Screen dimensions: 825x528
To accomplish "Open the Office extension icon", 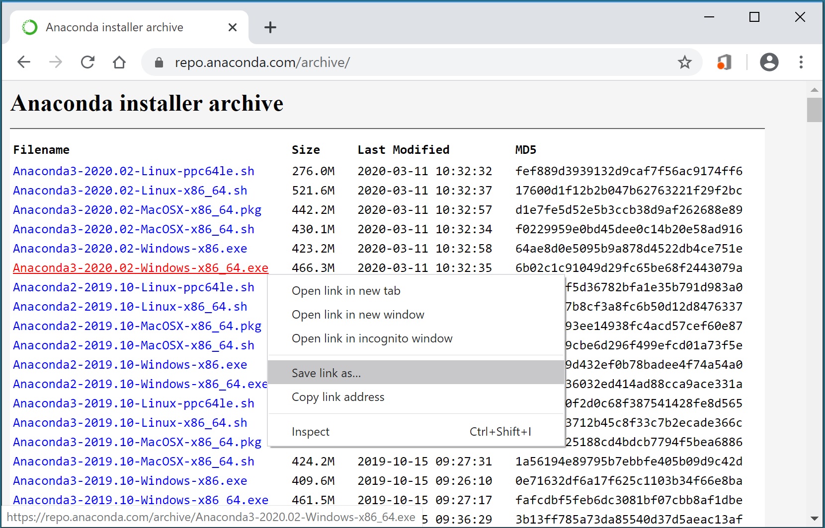I will click(x=724, y=62).
